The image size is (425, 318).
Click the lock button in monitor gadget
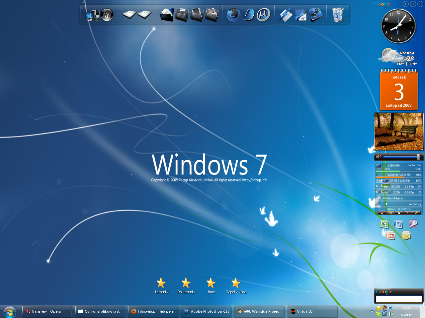click(399, 213)
